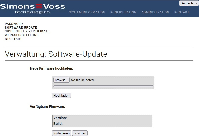Navigate to the Password section
Image resolution: width=199 pixels, height=136 pixels.
tap(14, 24)
